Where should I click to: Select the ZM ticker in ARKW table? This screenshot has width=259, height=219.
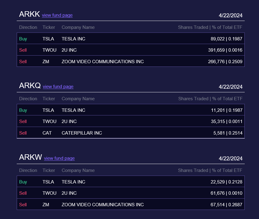(x=46, y=205)
